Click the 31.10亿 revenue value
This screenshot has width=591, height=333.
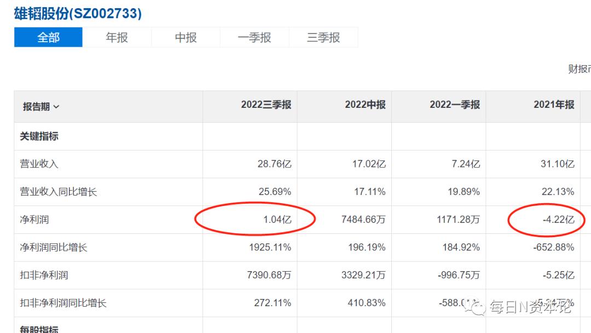[558, 164]
